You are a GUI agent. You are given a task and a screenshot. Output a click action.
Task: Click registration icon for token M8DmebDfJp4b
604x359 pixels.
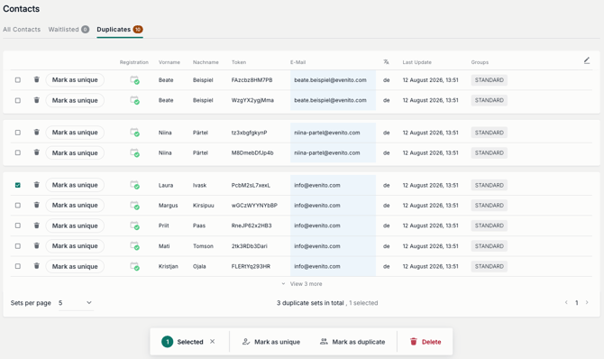(134, 152)
